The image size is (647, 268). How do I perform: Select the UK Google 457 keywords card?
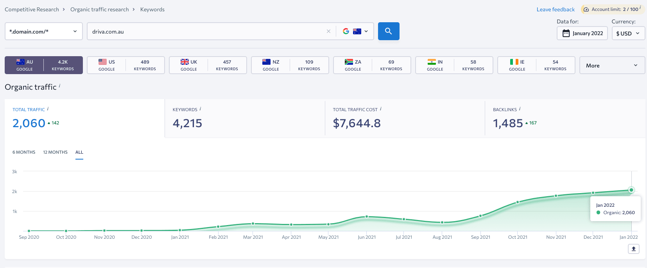click(x=208, y=65)
